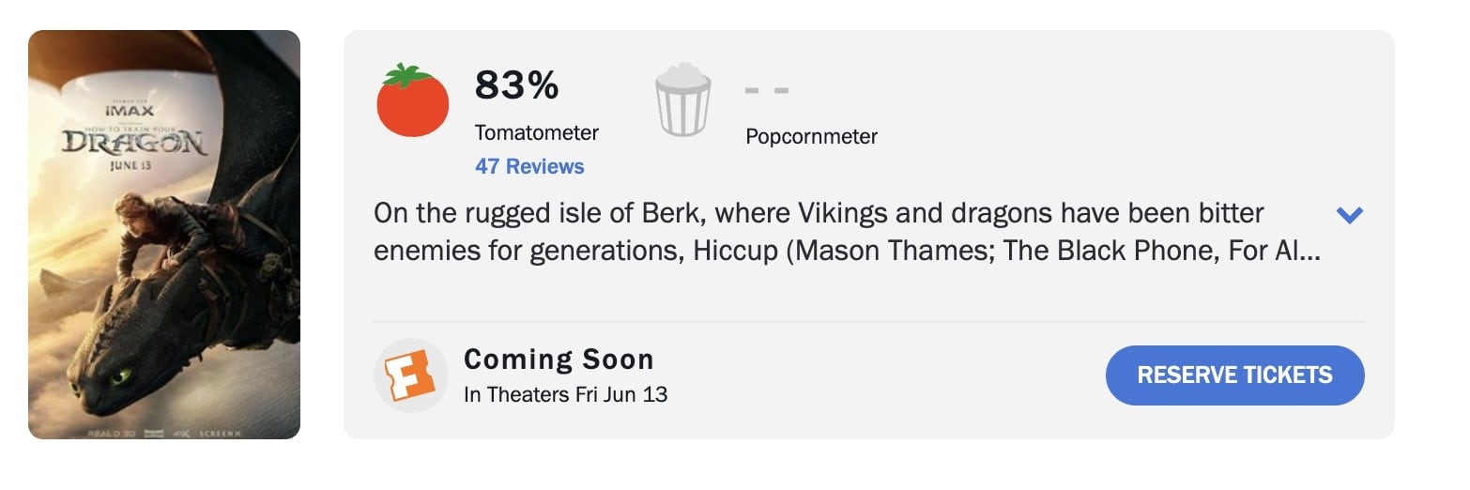The width and height of the screenshot is (1470, 490).
Task: Click the orange Fandango logo icon
Action: tap(409, 375)
